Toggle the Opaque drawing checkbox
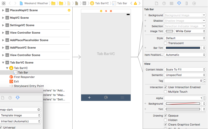The width and height of the screenshot is (208, 129). 165,116
